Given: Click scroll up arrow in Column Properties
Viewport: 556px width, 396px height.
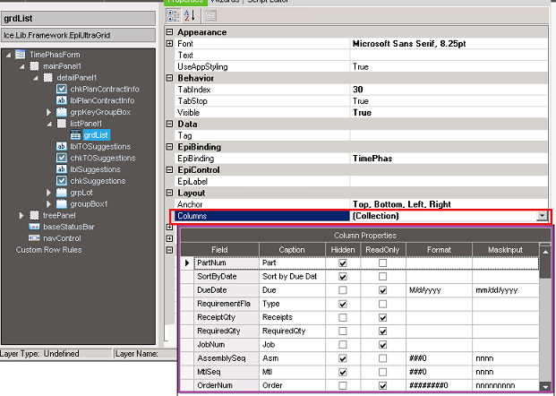Looking at the screenshot, I should [x=545, y=252].
